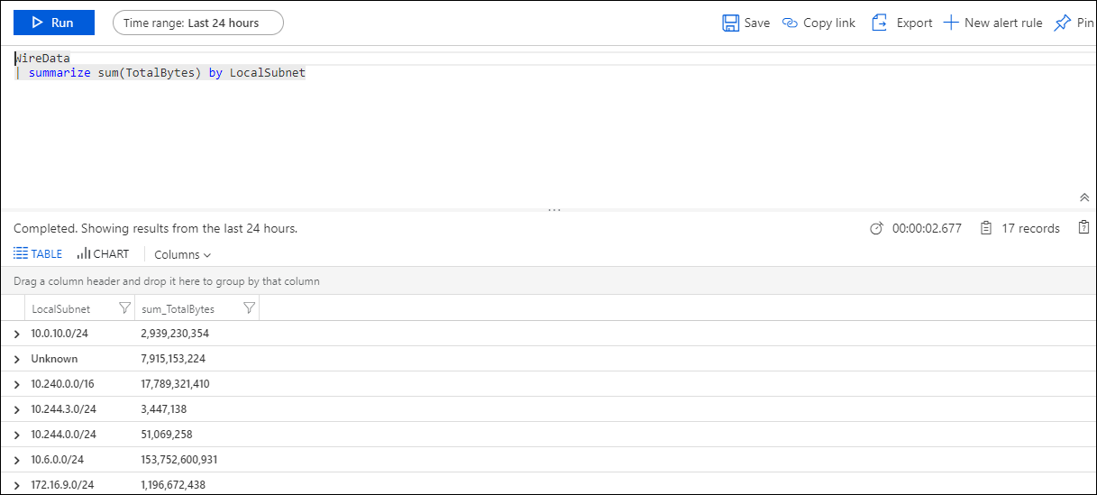Click the Copy link label
The height and width of the screenshot is (495, 1097).
click(x=829, y=23)
